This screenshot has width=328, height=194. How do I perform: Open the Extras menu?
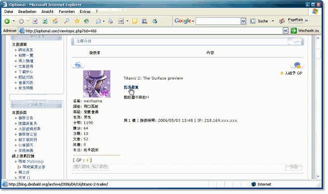[x=85, y=11]
